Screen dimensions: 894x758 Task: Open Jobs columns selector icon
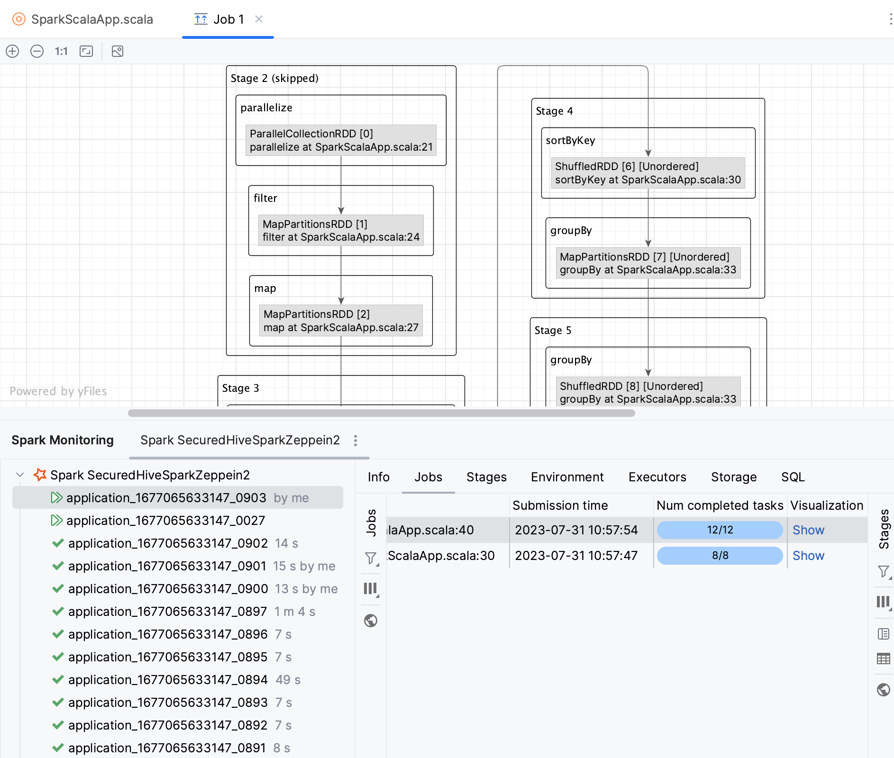[x=371, y=589]
